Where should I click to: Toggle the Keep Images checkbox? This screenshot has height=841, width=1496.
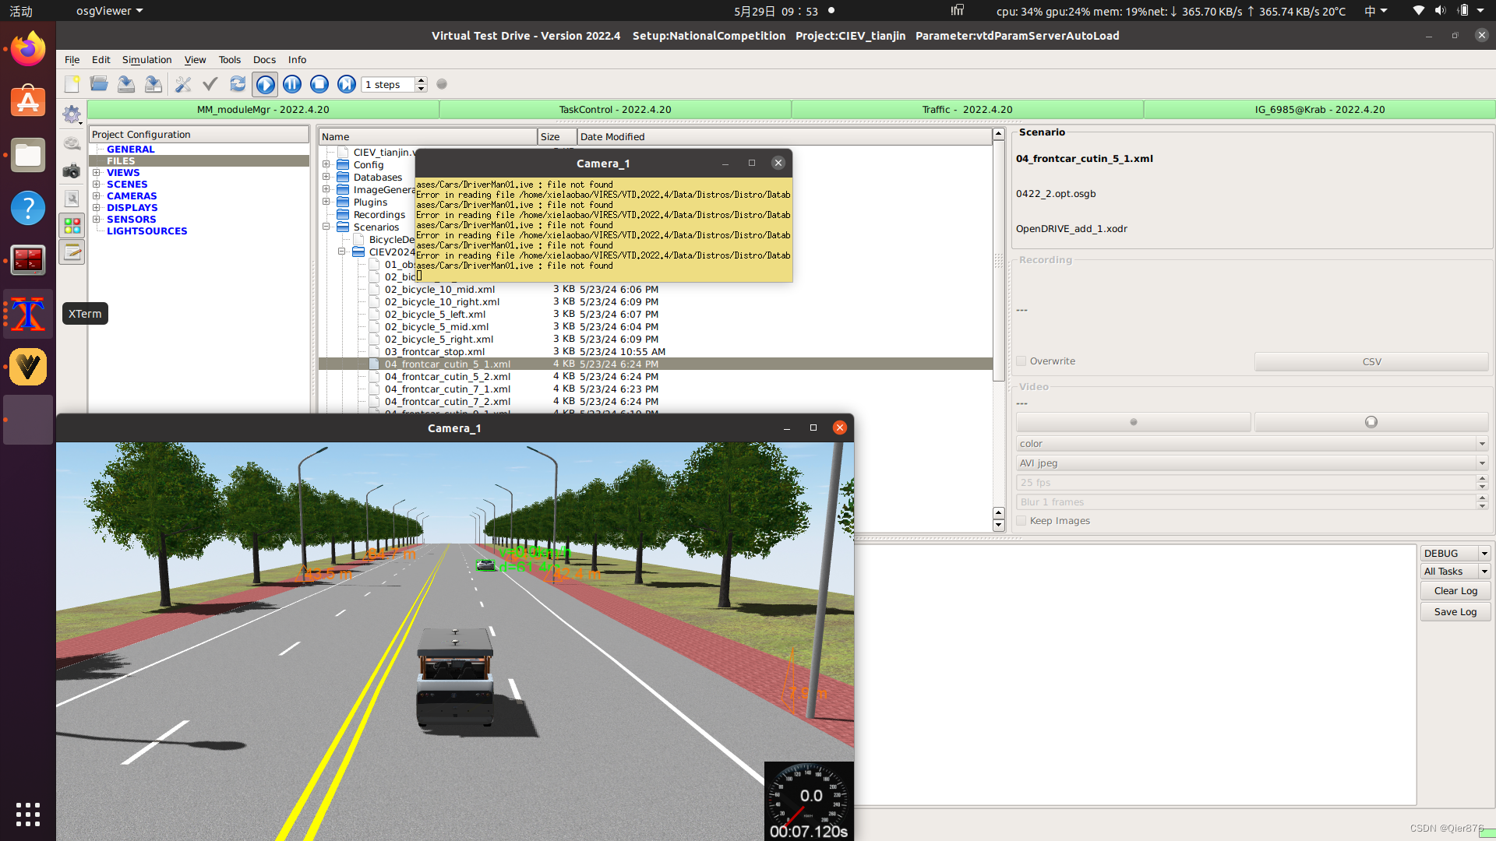[x=1021, y=521]
